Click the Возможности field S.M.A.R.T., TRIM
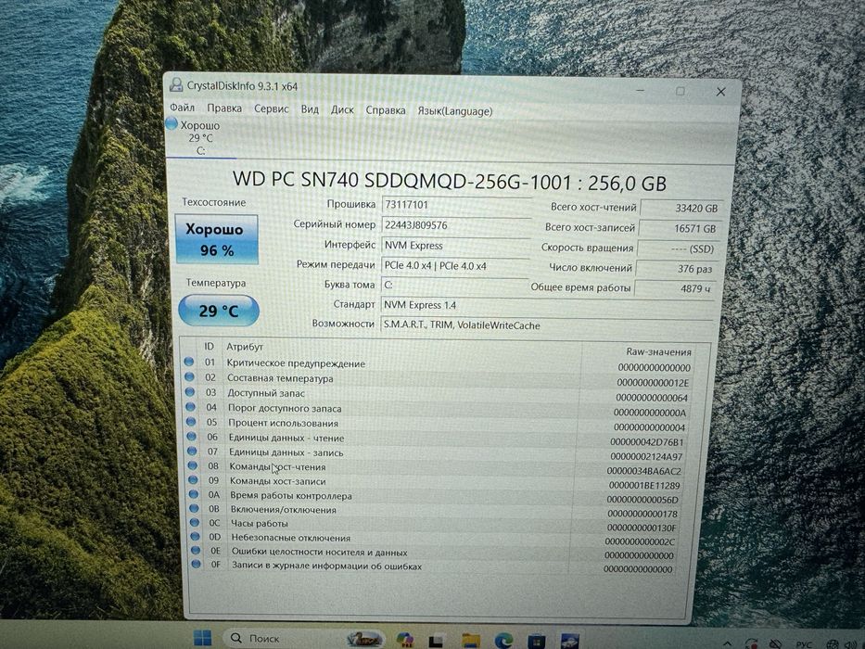Viewport: 865px width, 649px height. coord(547,325)
